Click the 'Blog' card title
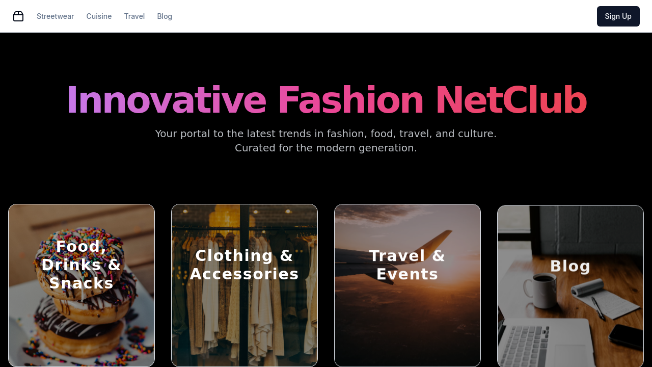This screenshot has width=652, height=367. (570, 266)
